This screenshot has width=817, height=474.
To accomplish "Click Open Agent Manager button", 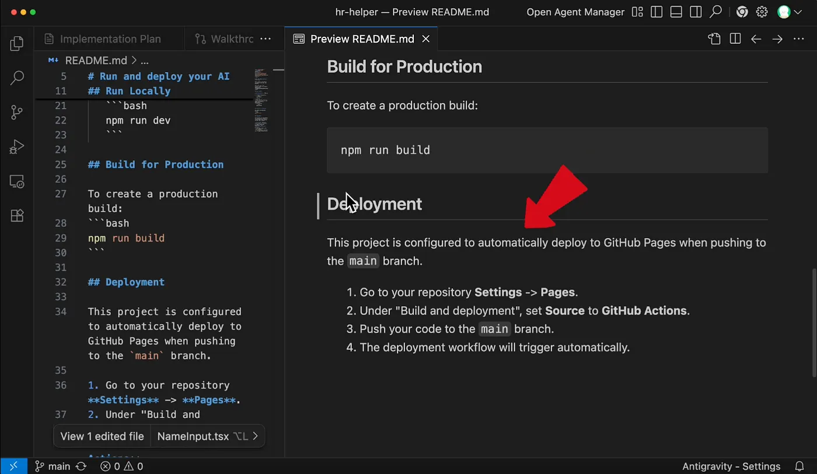I will tap(575, 12).
